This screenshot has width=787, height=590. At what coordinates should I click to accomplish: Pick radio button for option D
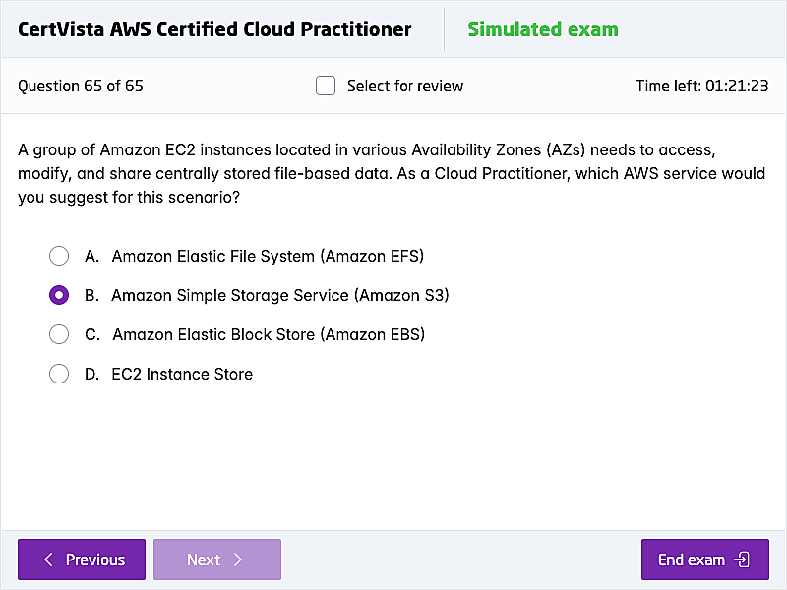point(59,374)
